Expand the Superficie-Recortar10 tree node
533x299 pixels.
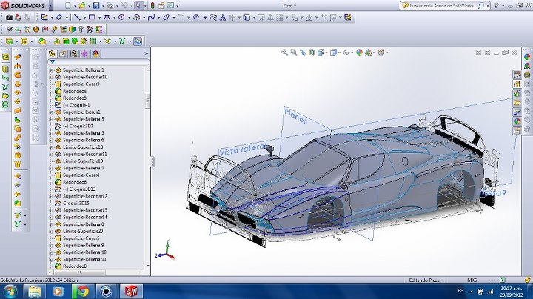pos(51,77)
